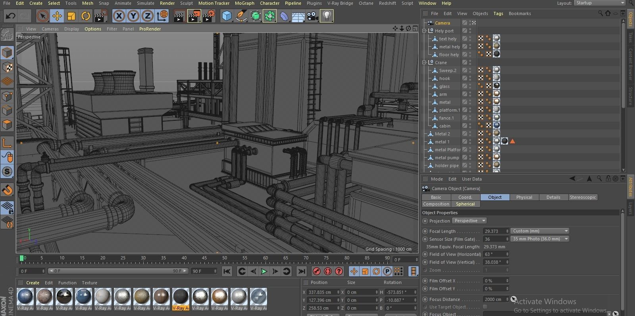This screenshot has height=316, width=635.
Task: Click the Undo arrow icon
Action: click(x=11, y=16)
